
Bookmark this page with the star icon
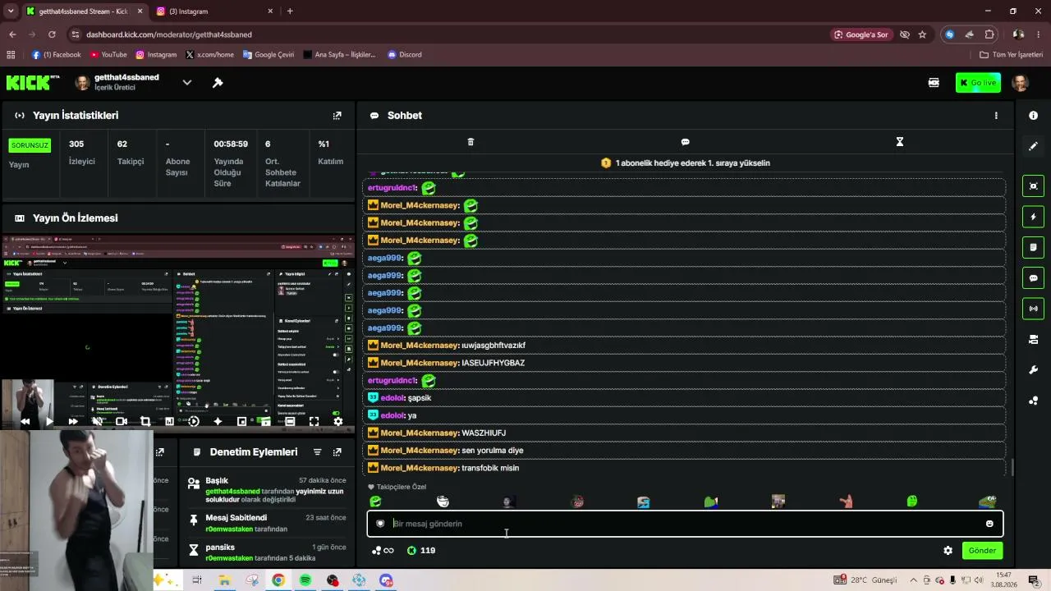(922, 34)
